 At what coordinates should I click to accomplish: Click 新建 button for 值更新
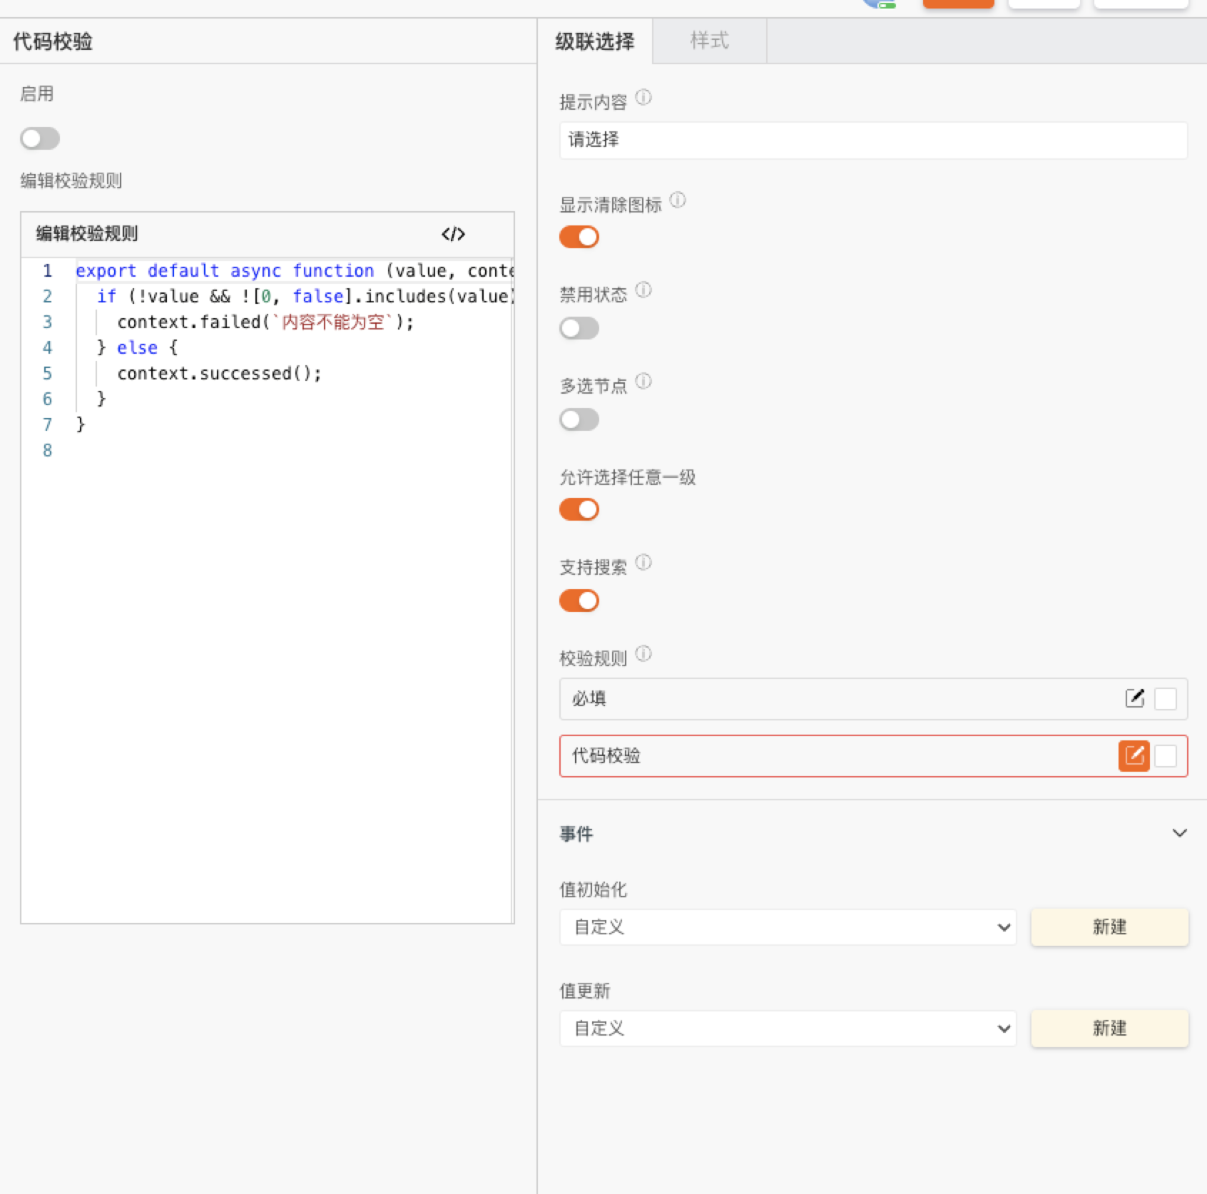(1109, 1029)
